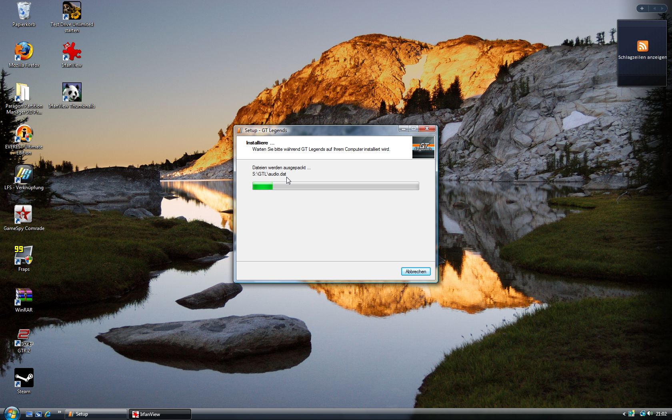Click 'Dateien werden ausgepackt ...' text
This screenshot has height=420, width=672.
[x=281, y=168]
